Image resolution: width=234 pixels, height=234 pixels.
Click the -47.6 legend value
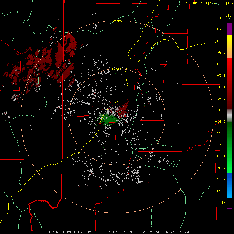click(x=220, y=145)
